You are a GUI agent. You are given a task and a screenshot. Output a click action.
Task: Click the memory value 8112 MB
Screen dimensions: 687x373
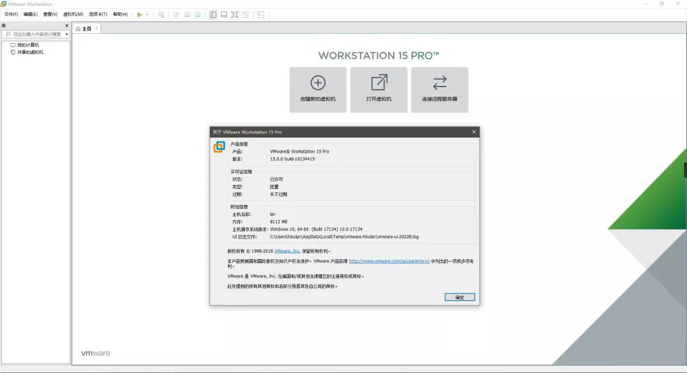pos(279,222)
